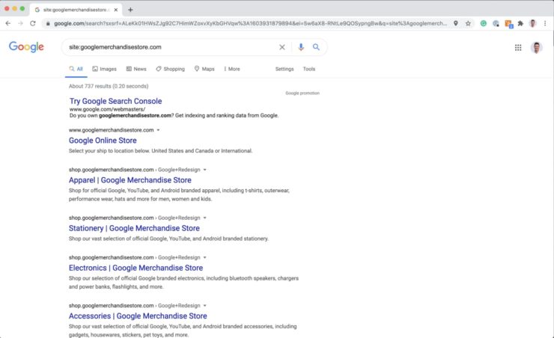Open search Tools
The image size is (554, 338).
(308, 69)
